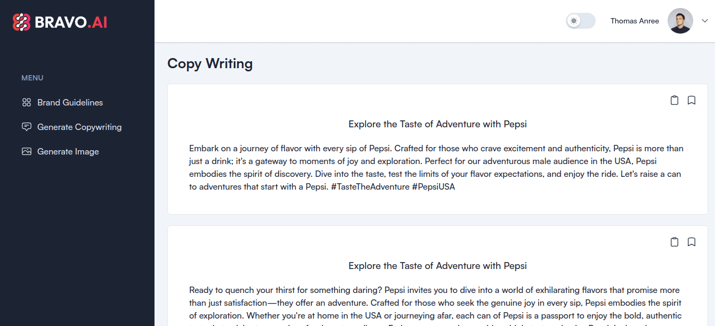The width and height of the screenshot is (715, 326).
Task: Bookmark the second Pepsi copy card
Action: 692,242
